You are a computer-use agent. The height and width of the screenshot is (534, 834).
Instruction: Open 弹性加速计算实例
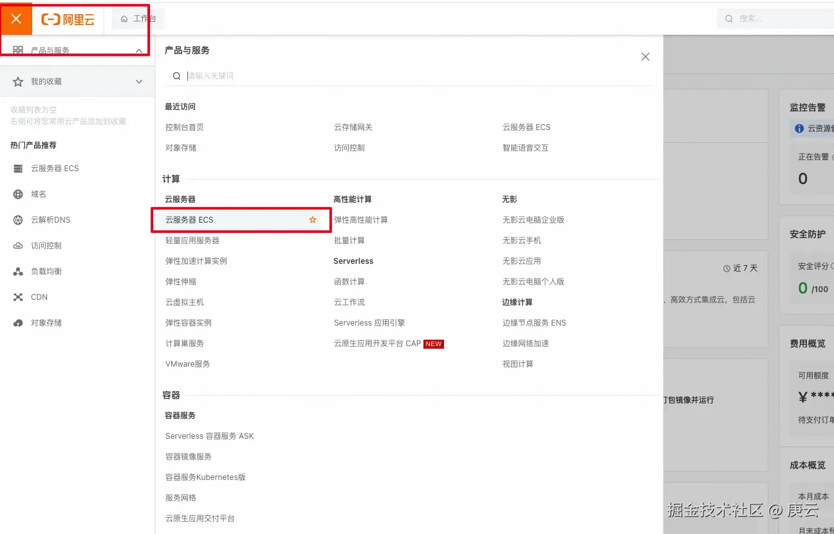[x=196, y=261]
